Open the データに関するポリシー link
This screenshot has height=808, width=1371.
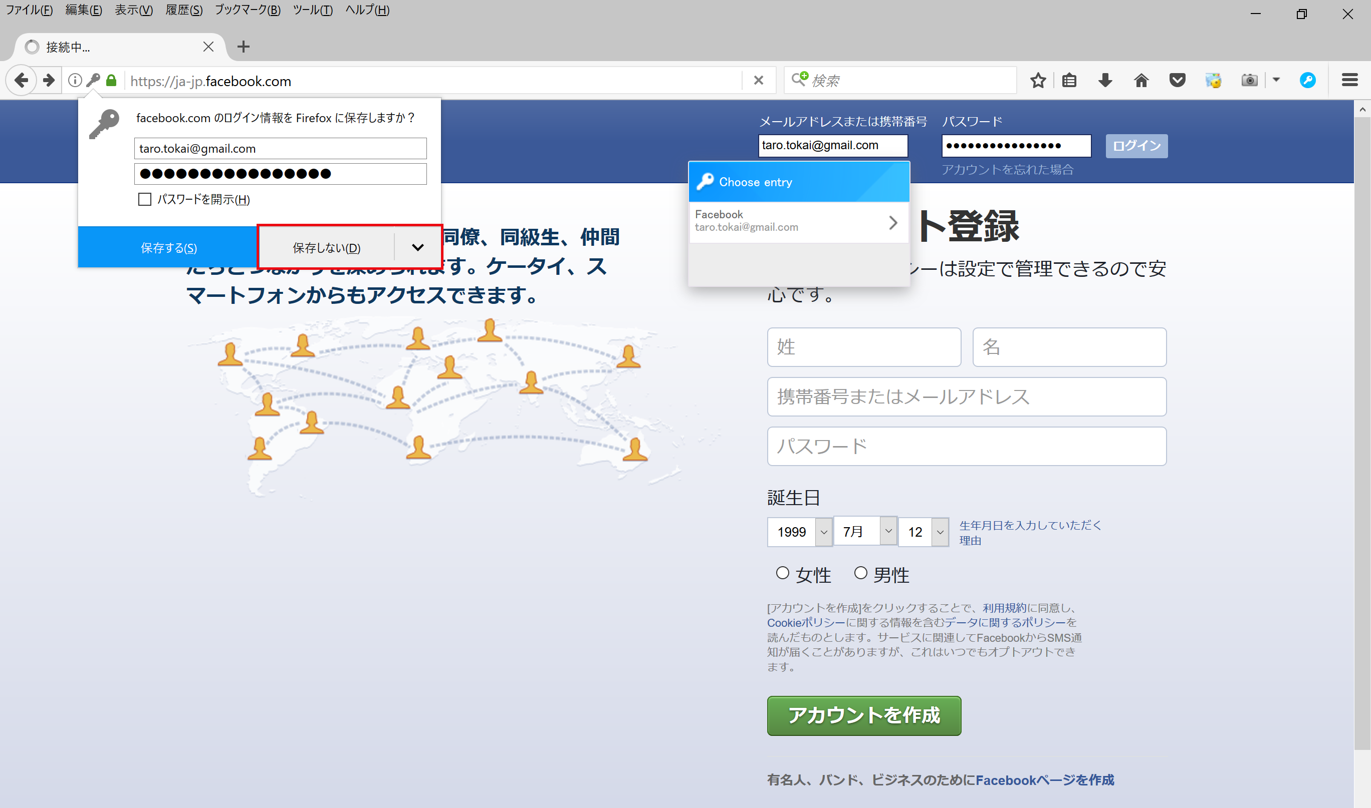(1005, 622)
